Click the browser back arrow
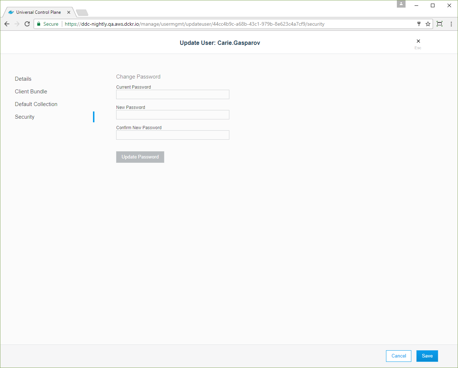This screenshot has width=458, height=368. [7, 24]
